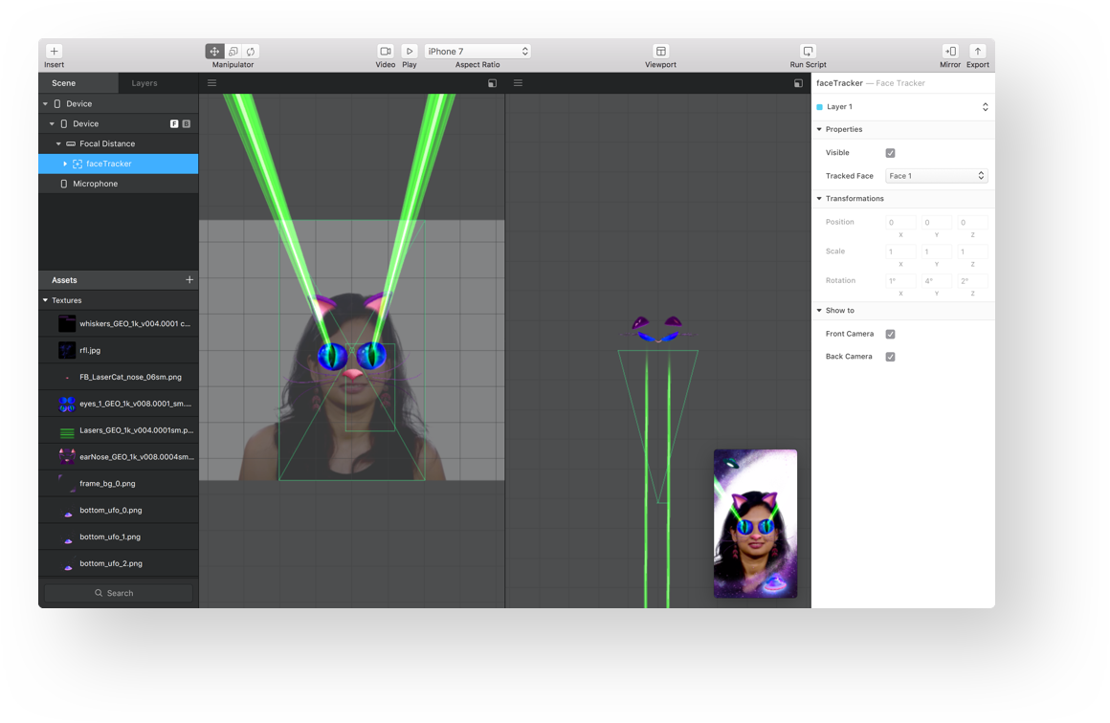
Task: Uncheck the Front Camera checkbox
Action: (890, 335)
